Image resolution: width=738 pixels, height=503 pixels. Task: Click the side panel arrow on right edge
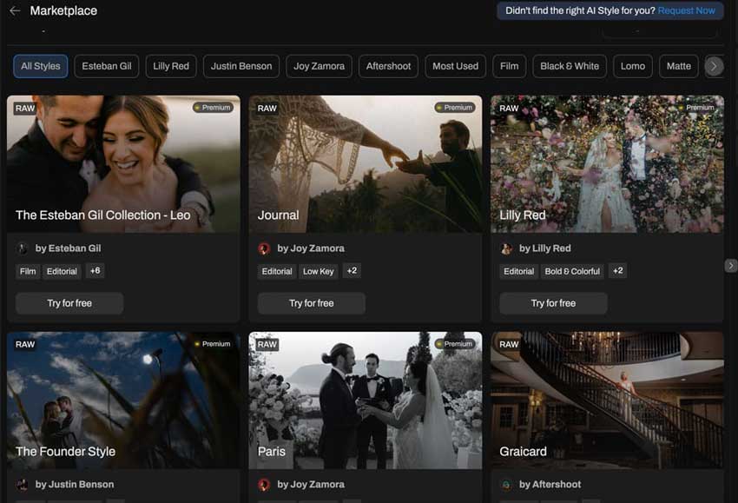tap(730, 266)
